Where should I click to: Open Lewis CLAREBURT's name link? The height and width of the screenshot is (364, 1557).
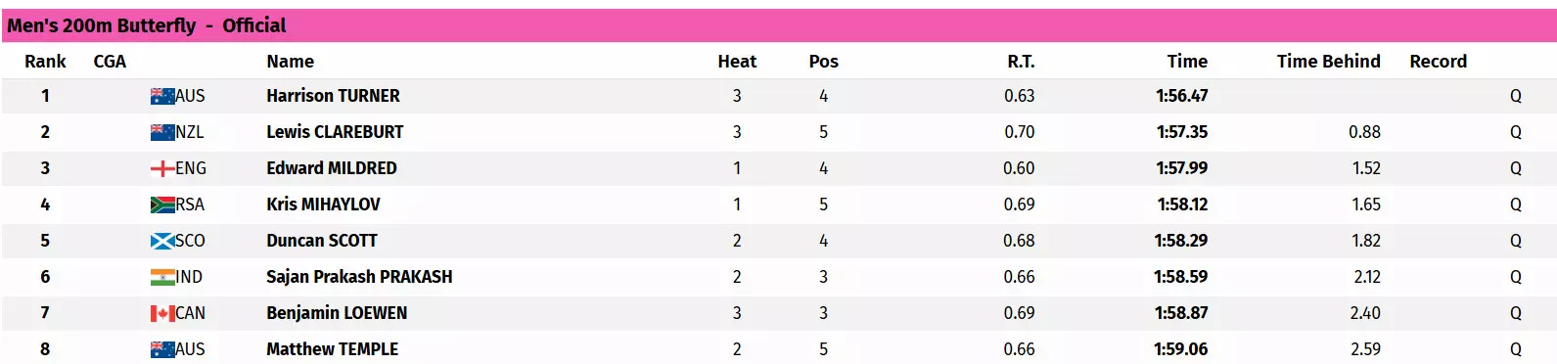click(x=335, y=132)
